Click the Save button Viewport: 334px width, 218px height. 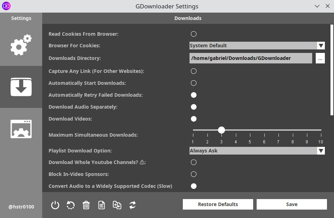291,204
